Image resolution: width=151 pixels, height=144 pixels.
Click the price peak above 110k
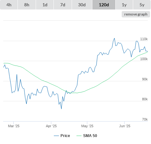(114, 38)
